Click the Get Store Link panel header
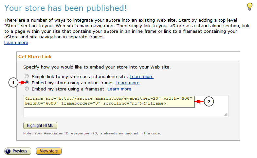Screen dimensions: 257x158 pos(128,56)
